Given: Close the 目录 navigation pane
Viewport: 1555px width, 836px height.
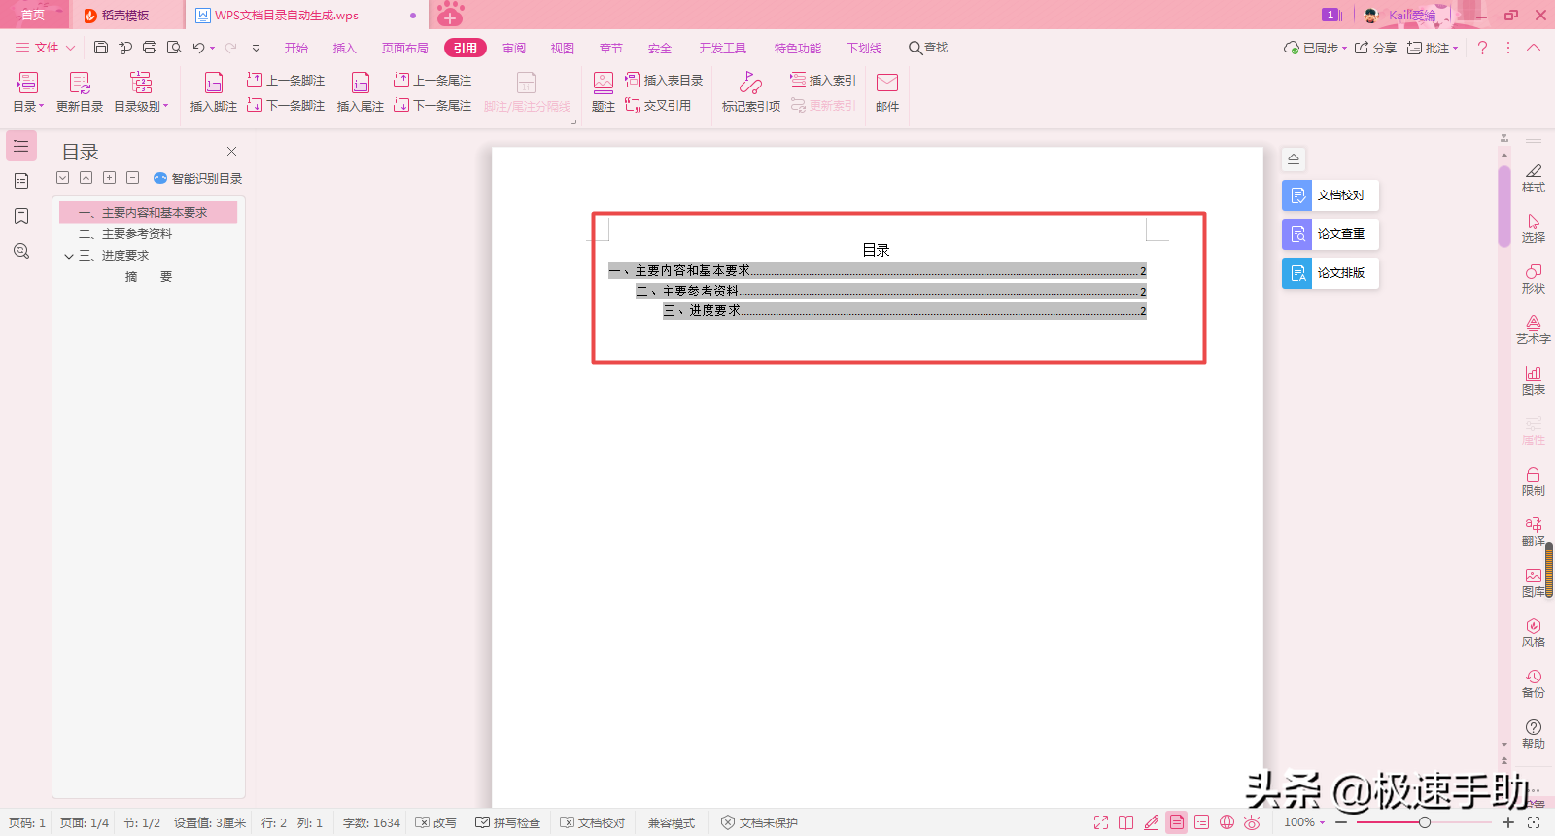Looking at the screenshot, I should click(x=231, y=151).
